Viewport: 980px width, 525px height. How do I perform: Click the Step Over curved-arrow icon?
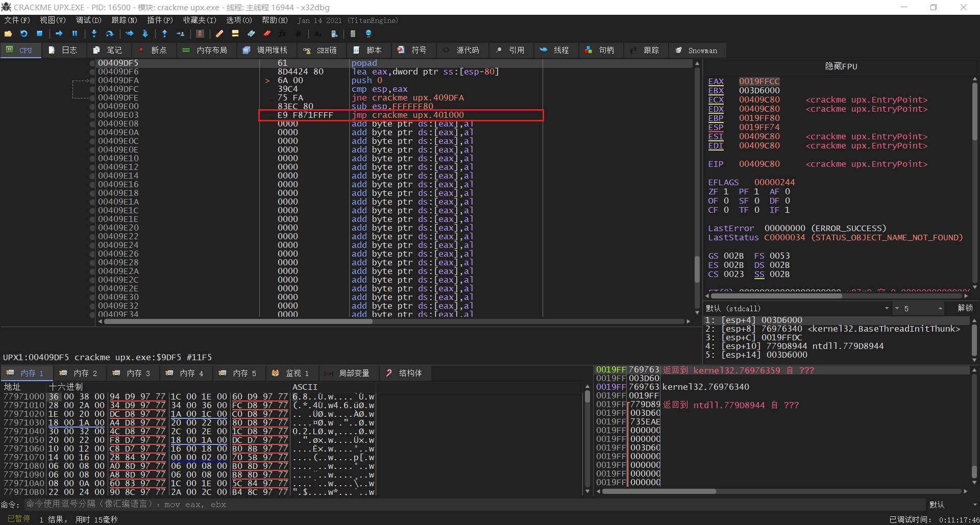(110, 34)
